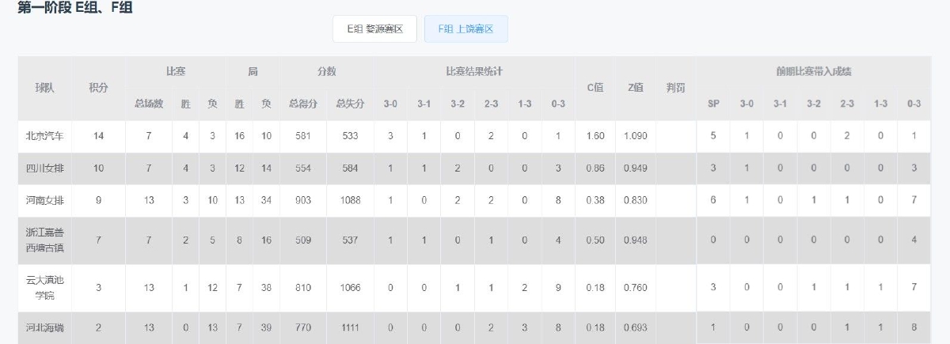Open the 四川女排 team row
This screenshot has width=950, height=344.
[44, 168]
